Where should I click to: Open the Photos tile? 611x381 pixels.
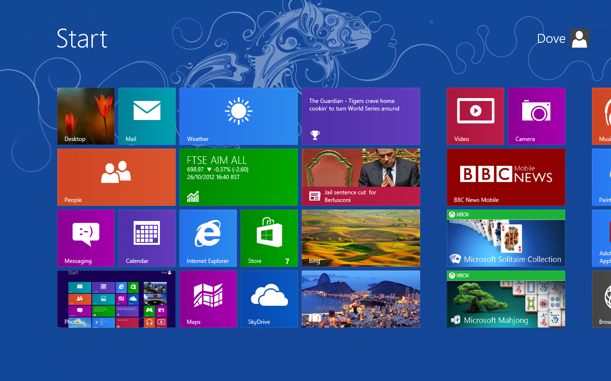(x=116, y=299)
